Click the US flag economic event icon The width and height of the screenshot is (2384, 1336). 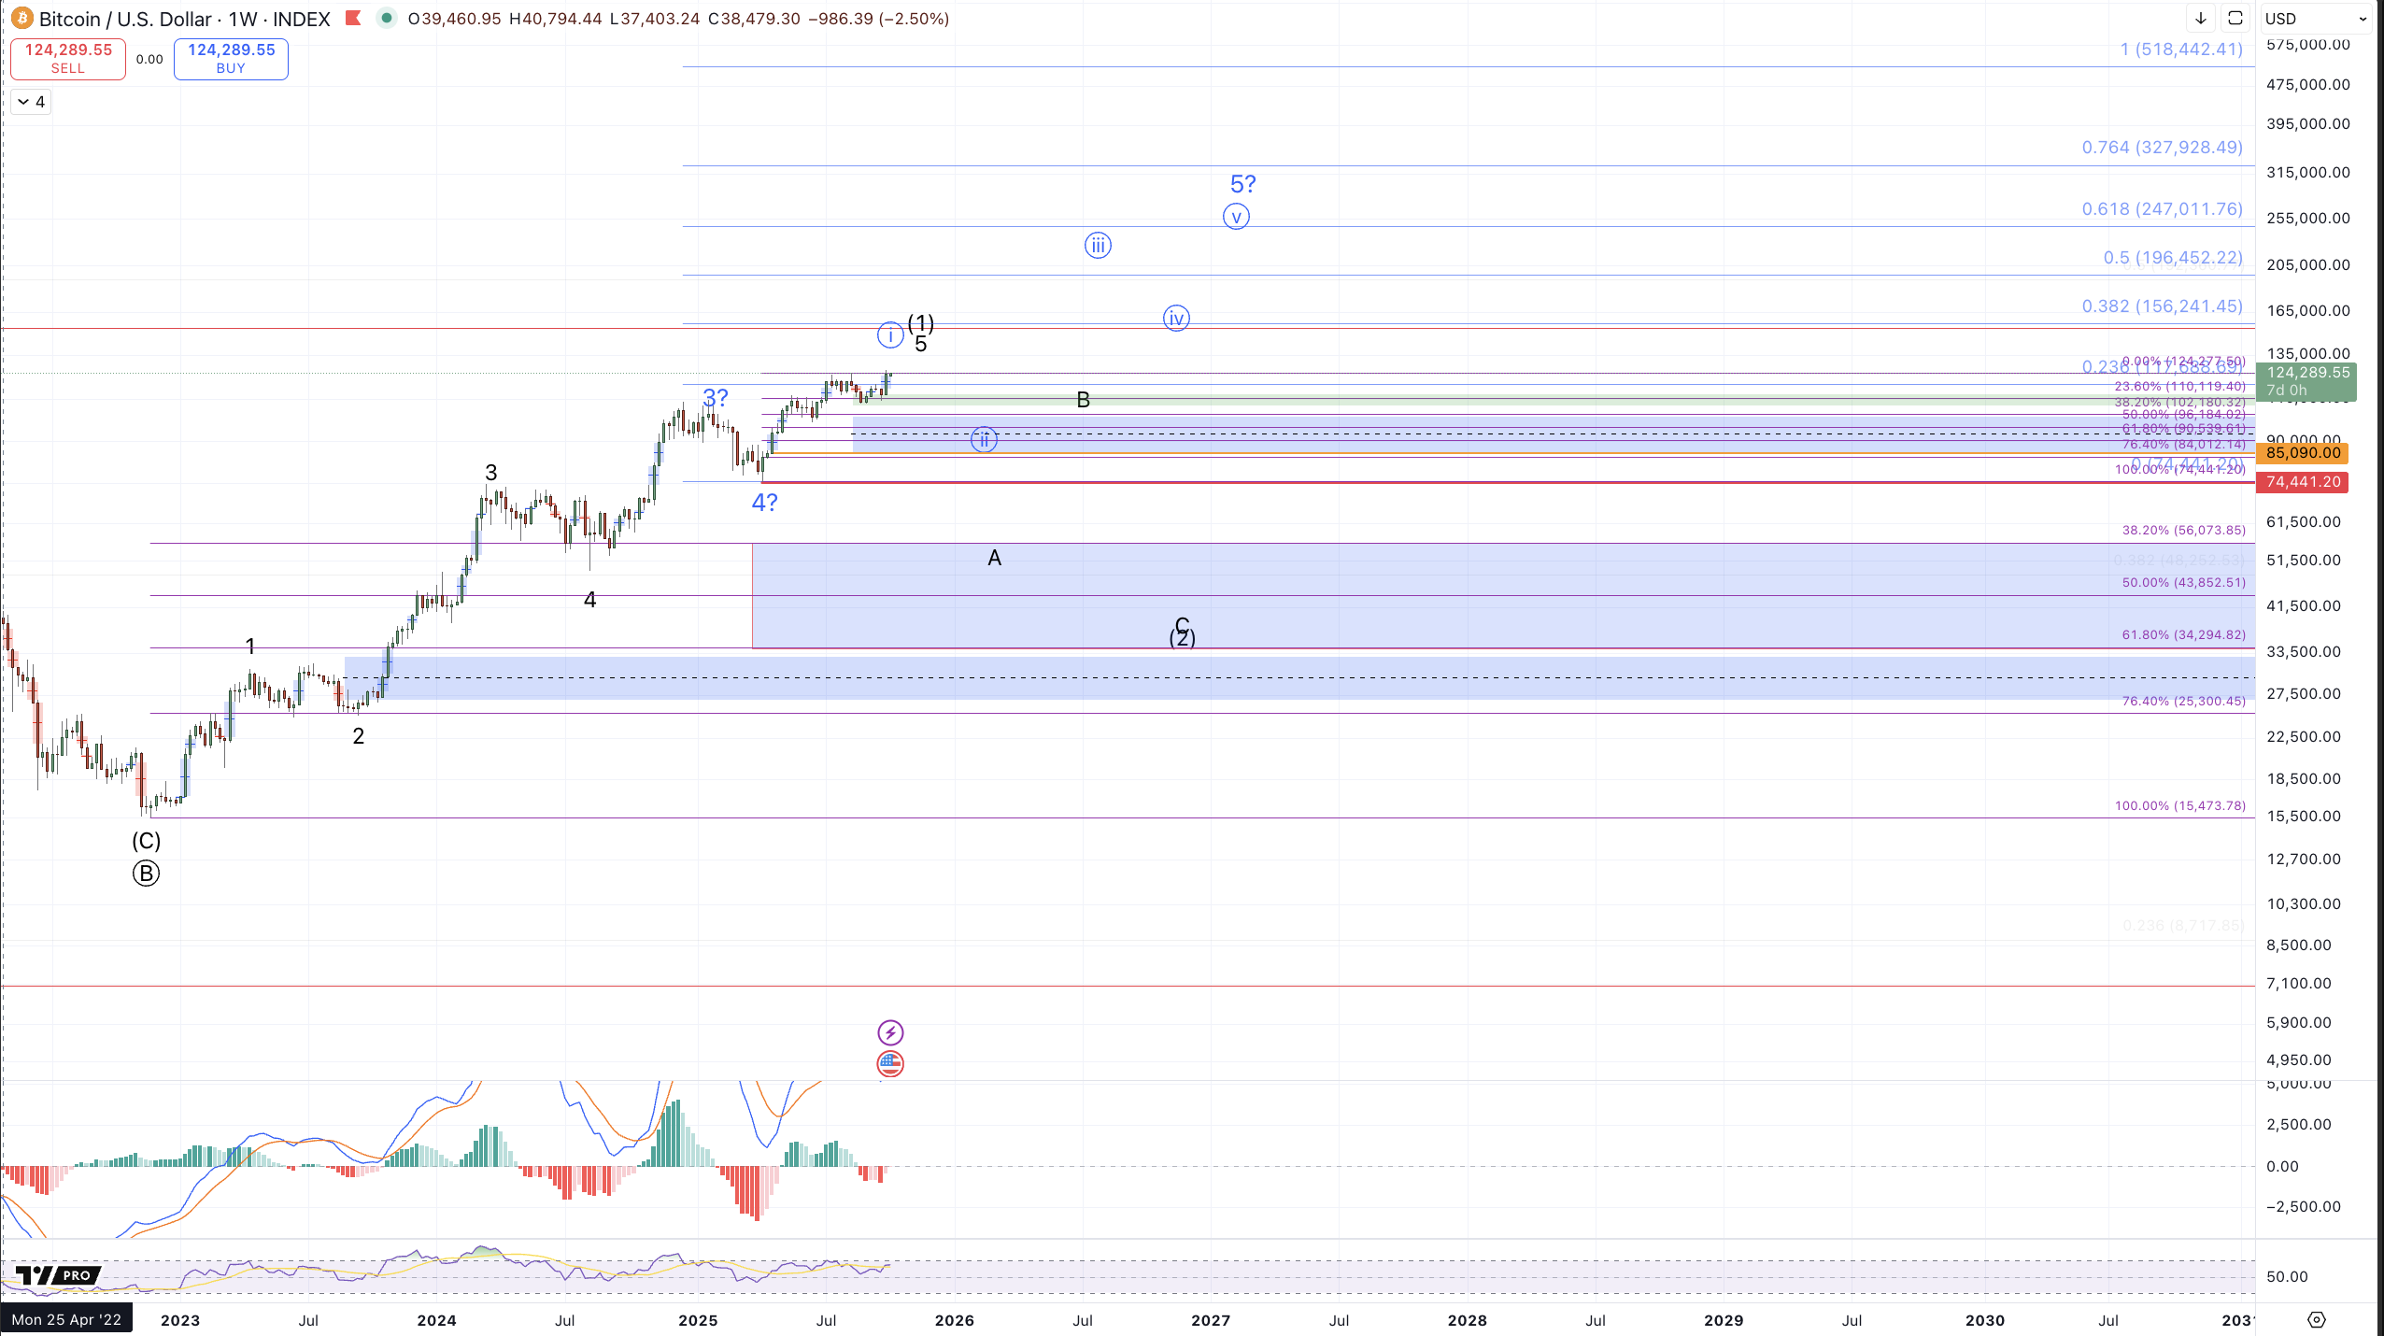[x=890, y=1063]
